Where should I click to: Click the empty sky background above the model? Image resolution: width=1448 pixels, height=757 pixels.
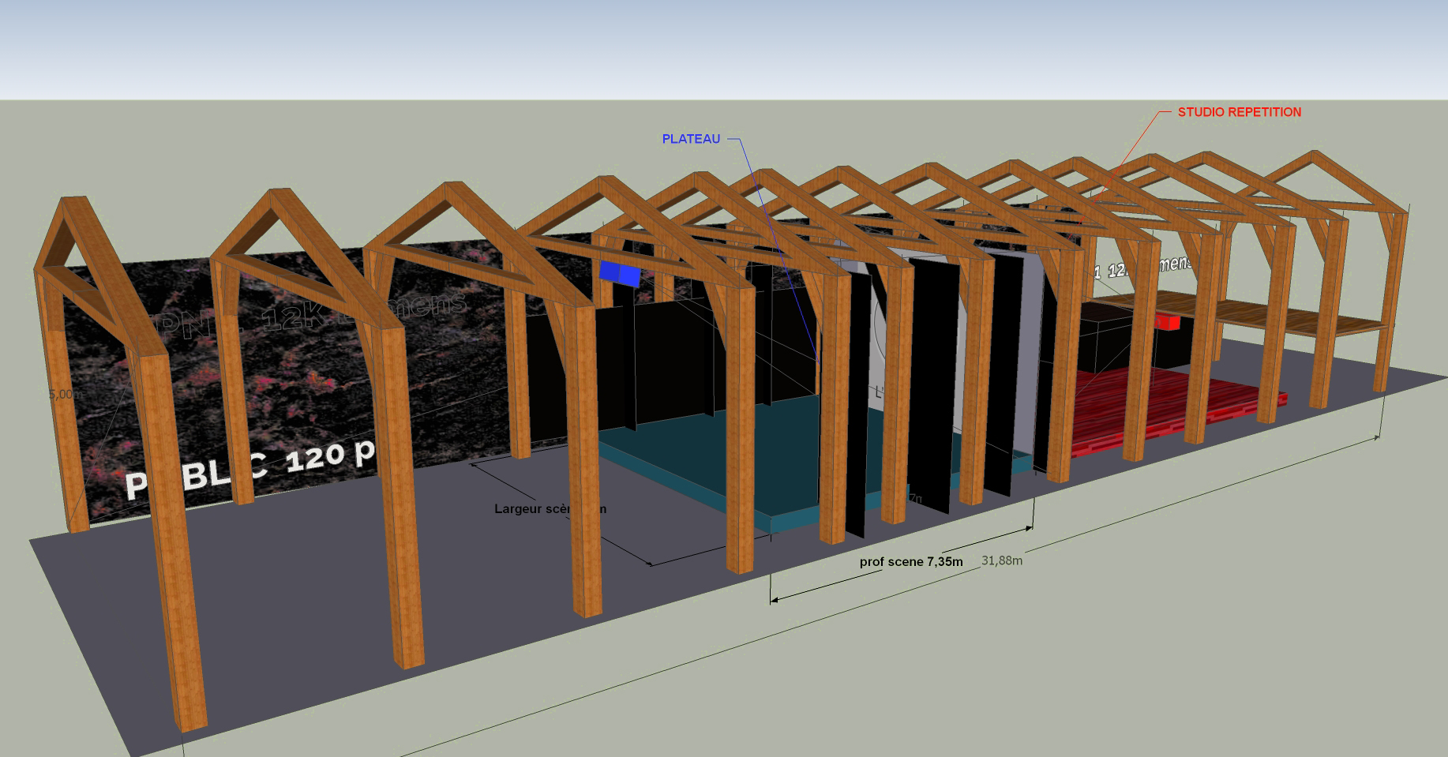pyautogui.click(x=711, y=47)
